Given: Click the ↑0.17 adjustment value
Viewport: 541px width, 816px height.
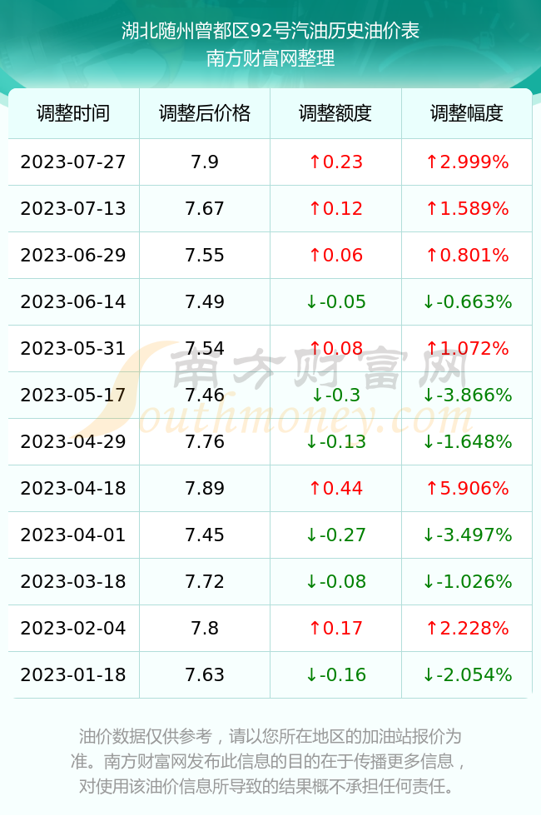Looking at the screenshot, I should (x=335, y=628).
